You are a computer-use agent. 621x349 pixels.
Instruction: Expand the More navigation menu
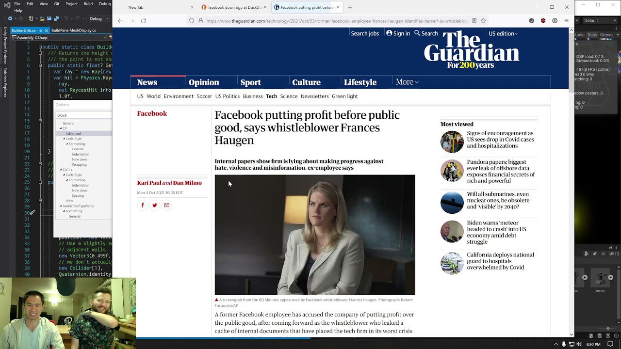[407, 82]
